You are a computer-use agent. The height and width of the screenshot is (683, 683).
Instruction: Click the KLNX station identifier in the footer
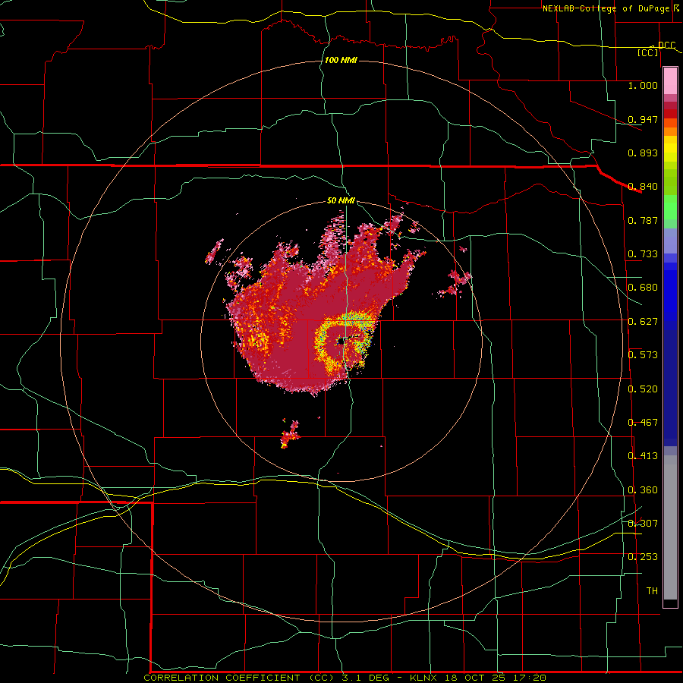(423, 678)
